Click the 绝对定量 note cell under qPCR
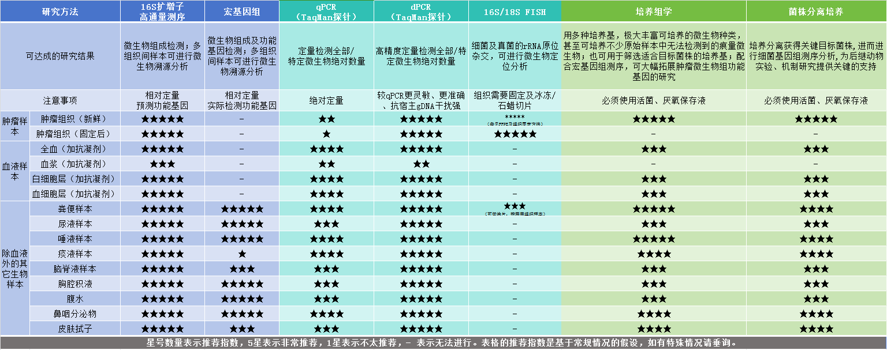Viewport: 887px width, 350px height. click(325, 100)
